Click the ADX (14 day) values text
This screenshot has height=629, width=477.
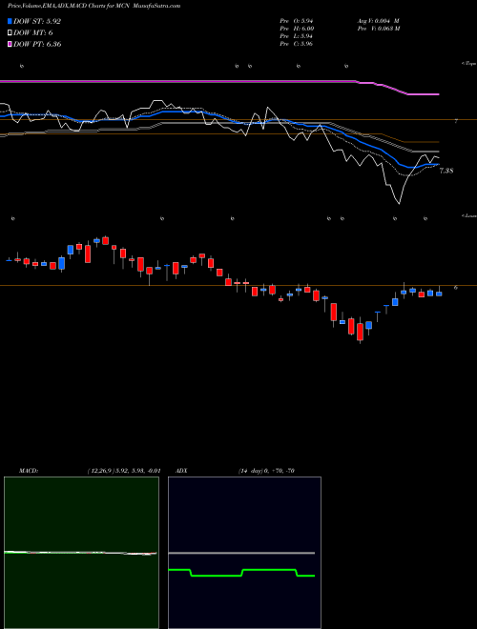[266, 471]
